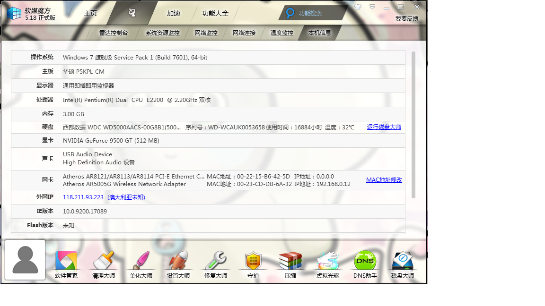The height and width of the screenshot is (306, 545).
Task: Click the vertical scrollbar of the info list
Action: click(413, 125)
